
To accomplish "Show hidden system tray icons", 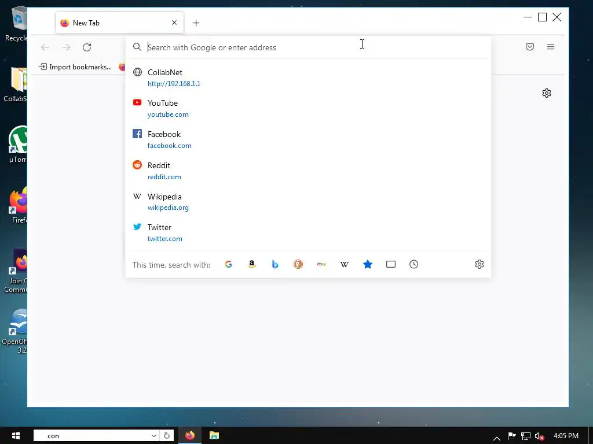I will tap(497, 438).
